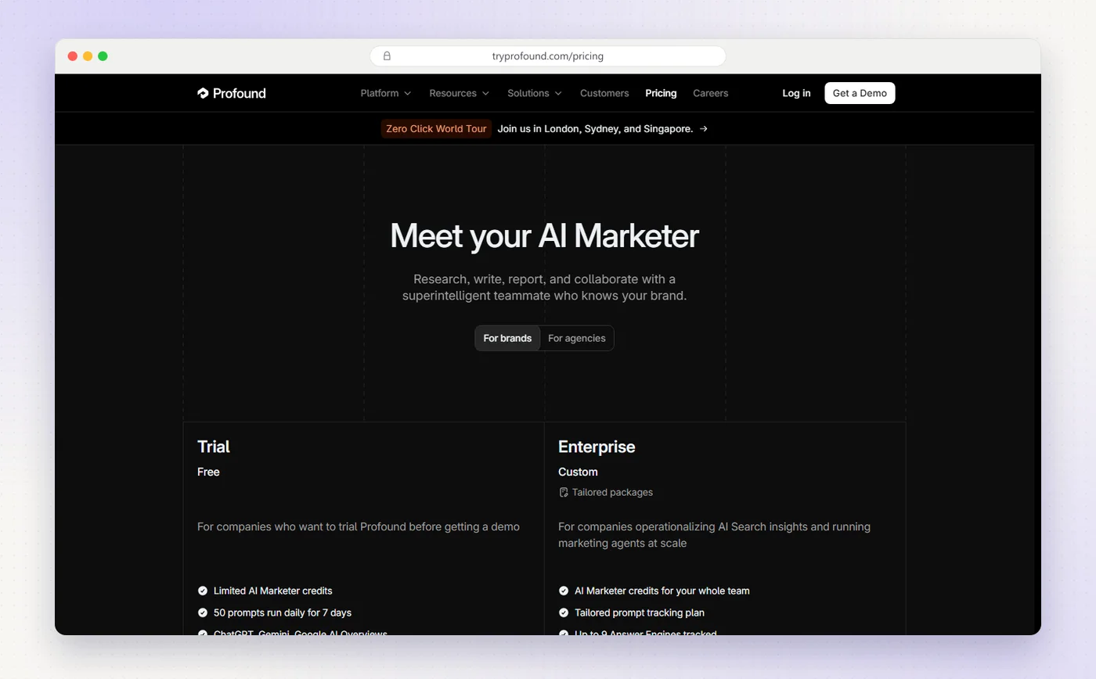Click the Get a Demo button
Screen dimensions: 1096x679
pos(860,93)
